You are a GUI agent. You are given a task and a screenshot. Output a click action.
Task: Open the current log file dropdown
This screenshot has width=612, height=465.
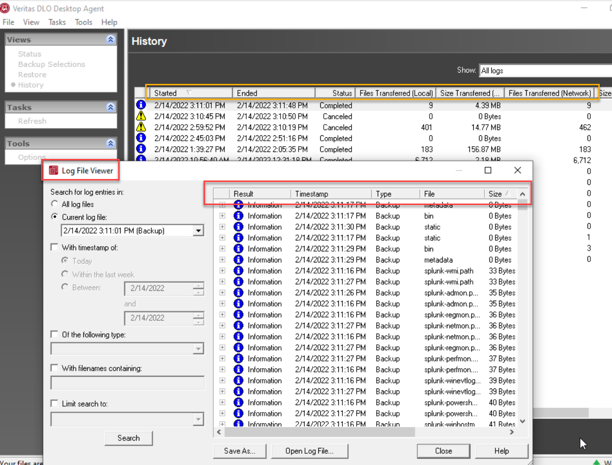[x=198, y=230]
